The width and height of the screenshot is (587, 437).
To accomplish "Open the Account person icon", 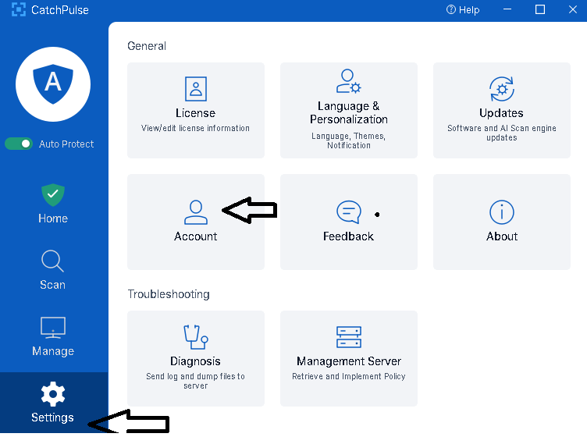I will [195, 211].
